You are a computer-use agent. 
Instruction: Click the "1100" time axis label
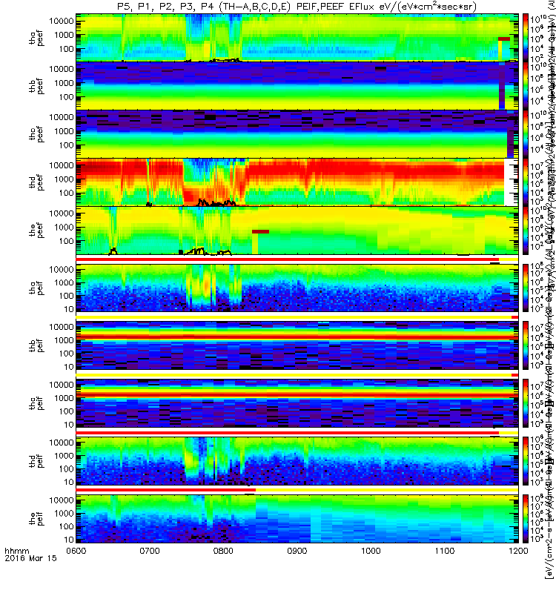click(444, 551)
